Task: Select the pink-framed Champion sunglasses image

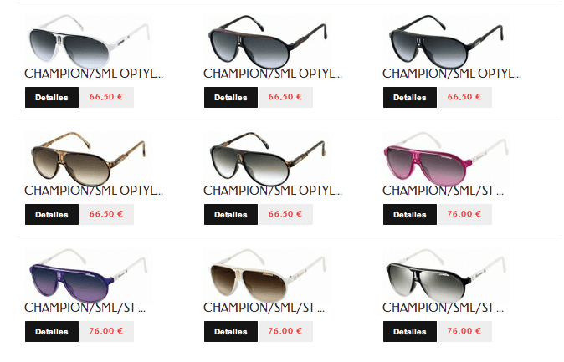Action: 446,159
